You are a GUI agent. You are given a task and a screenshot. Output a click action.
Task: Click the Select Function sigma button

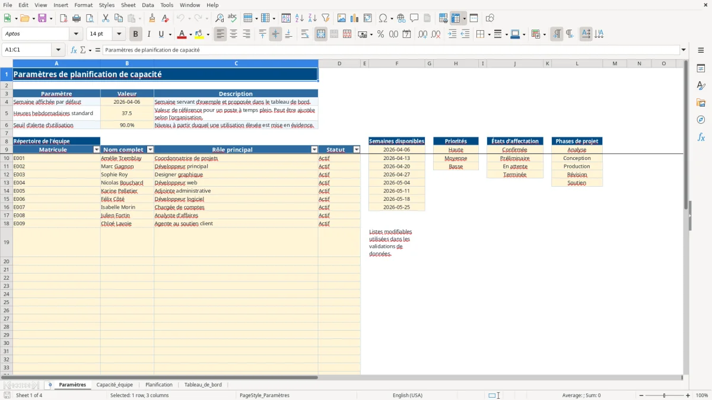[x=83, y=50]
